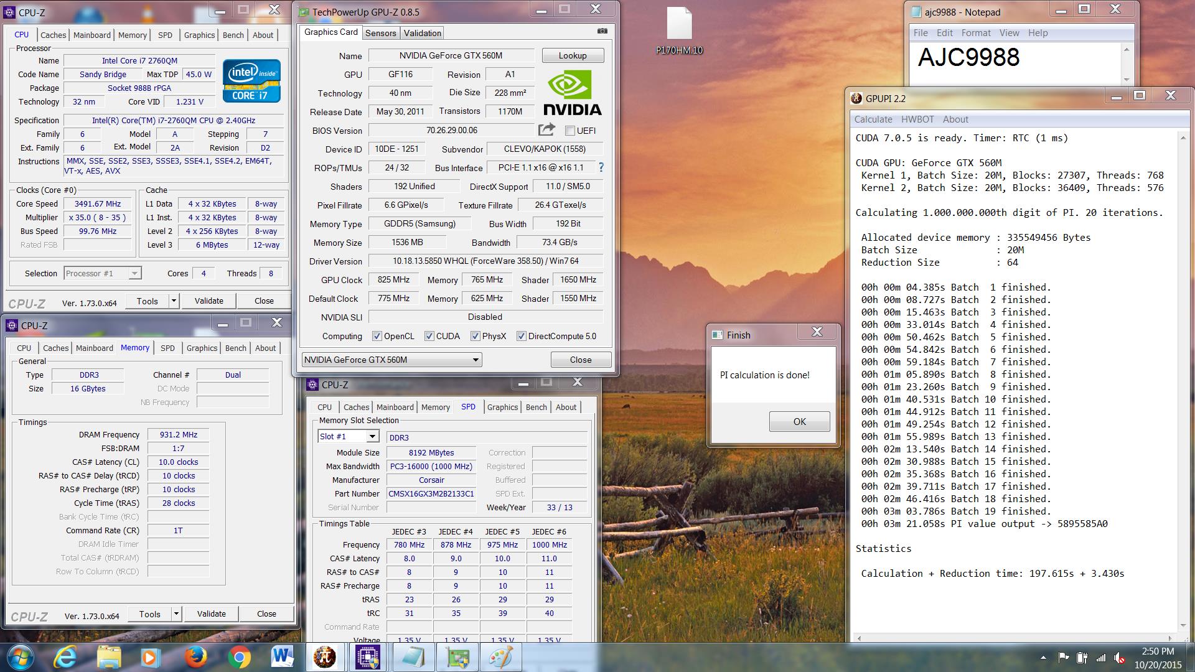Open the Format menu in Notepad

[x=976, y=33]
